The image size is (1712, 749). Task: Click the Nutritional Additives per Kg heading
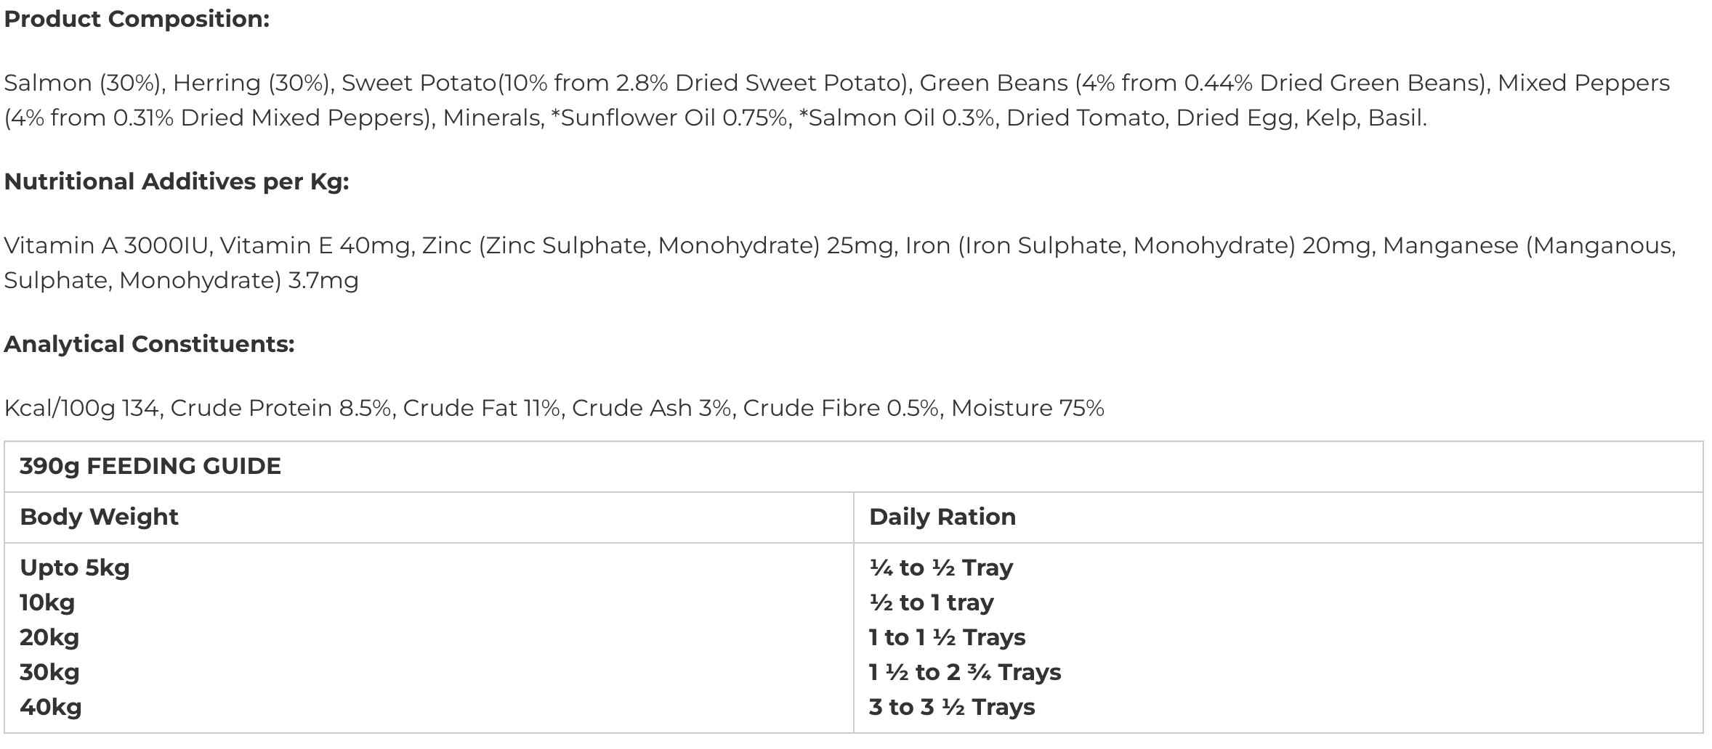tap(177, 181)
